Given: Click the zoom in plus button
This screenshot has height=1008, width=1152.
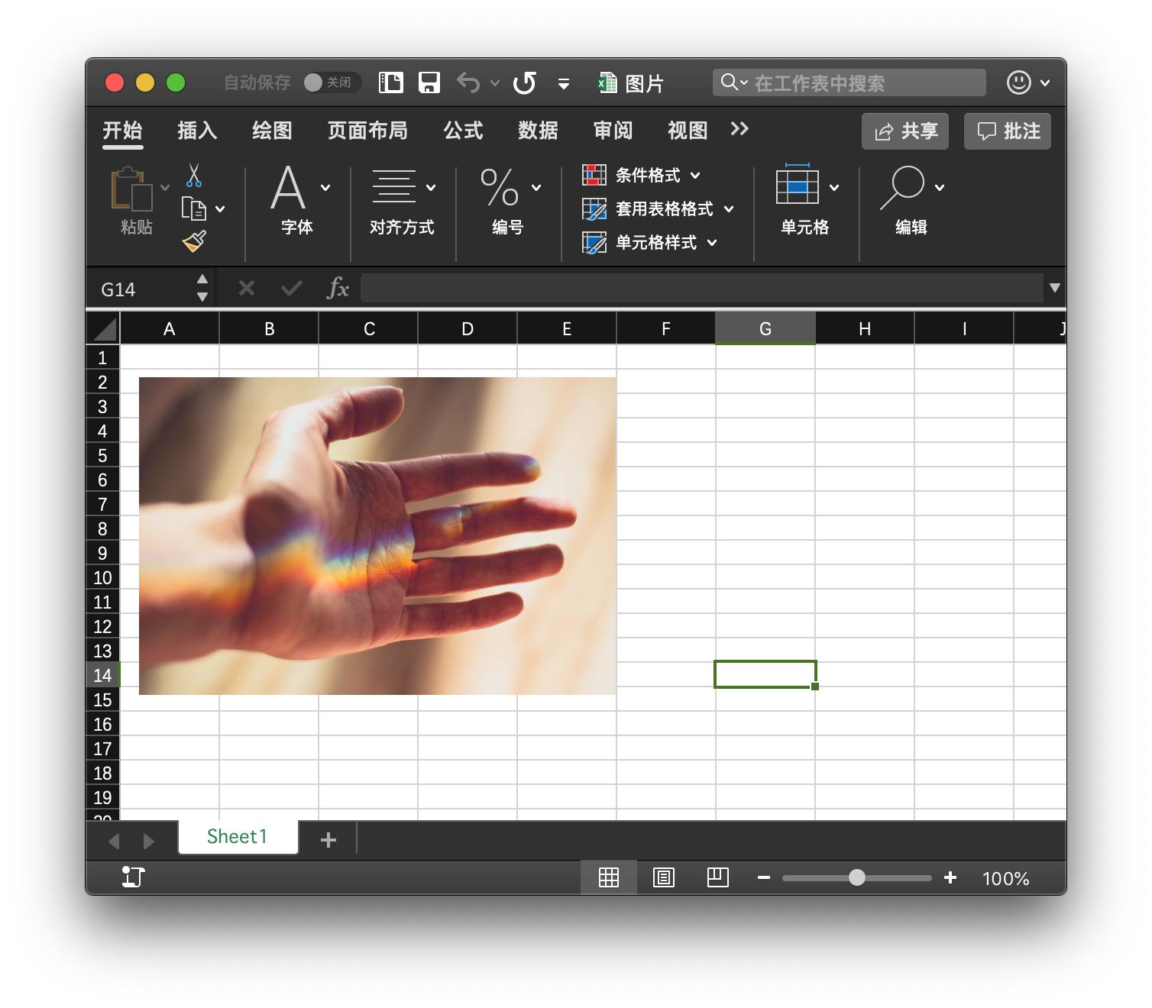Looking at the screenshot, I should click(950, 877).
